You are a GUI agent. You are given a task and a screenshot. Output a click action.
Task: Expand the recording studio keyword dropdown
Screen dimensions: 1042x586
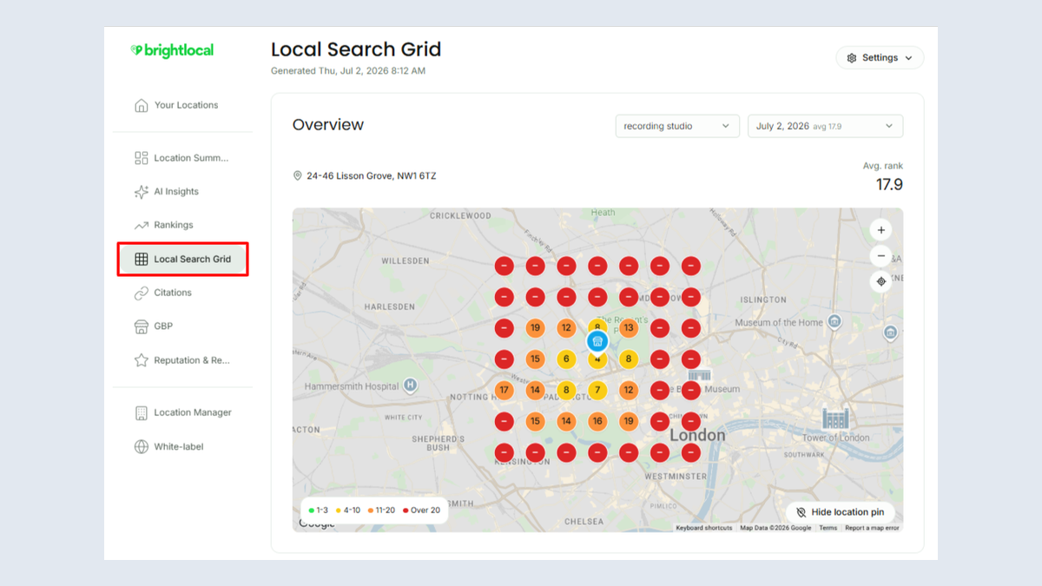677,126
